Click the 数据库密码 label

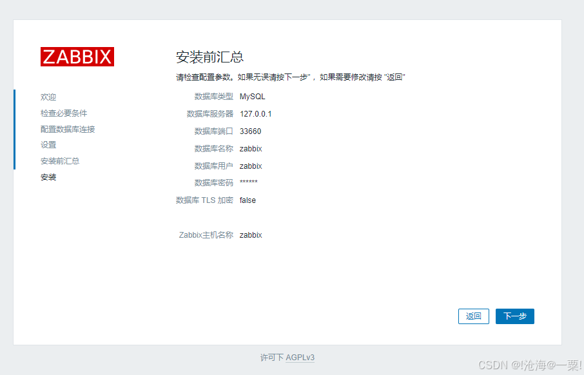click(214, 183)
